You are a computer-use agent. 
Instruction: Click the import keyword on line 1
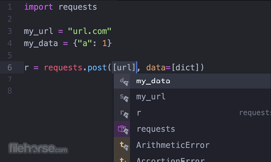click(38, 7)
